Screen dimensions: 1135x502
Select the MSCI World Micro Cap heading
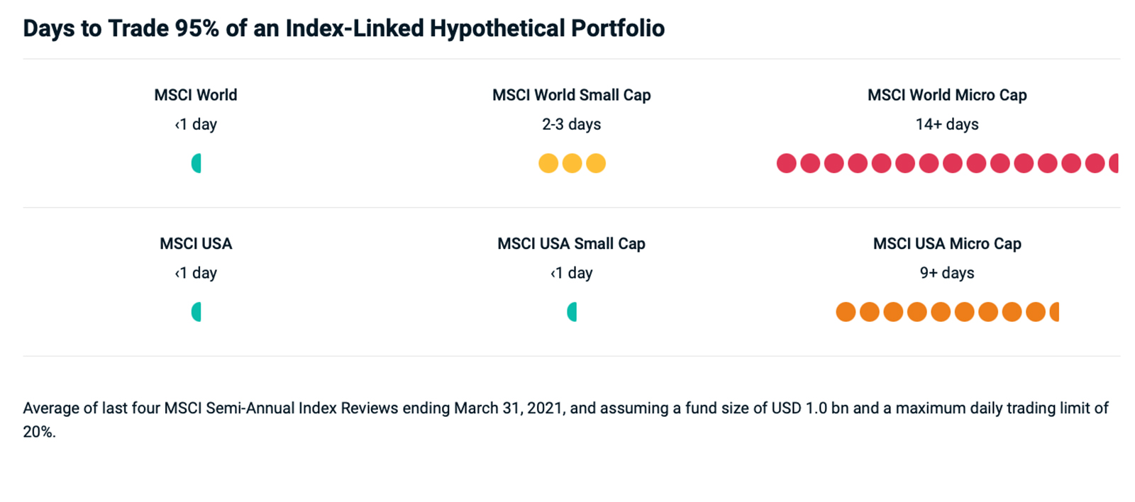(947, 95)
